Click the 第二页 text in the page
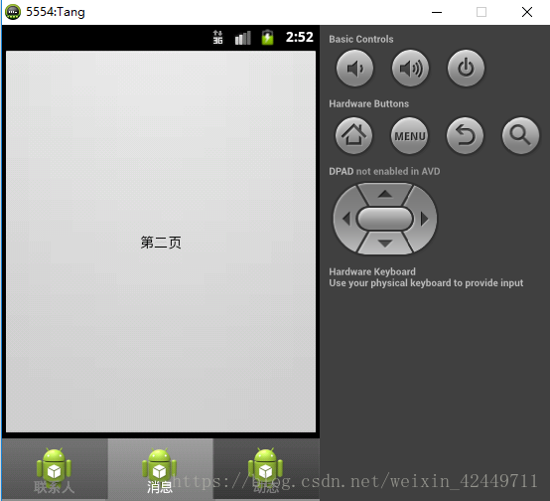The image size is (550, 501). (x=161, y=243)
